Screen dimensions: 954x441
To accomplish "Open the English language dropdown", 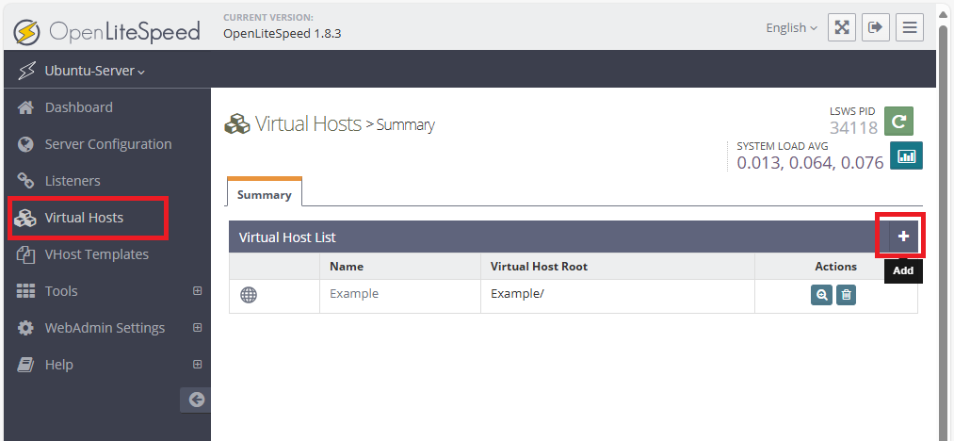I will tap(791, 28).
